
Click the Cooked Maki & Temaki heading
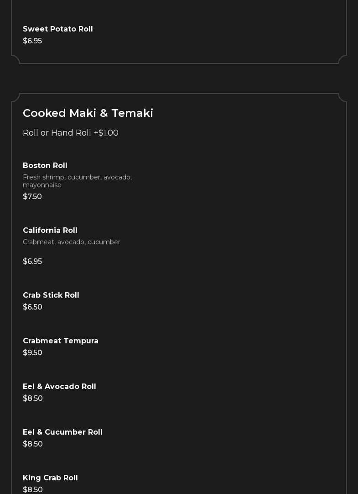88,113
